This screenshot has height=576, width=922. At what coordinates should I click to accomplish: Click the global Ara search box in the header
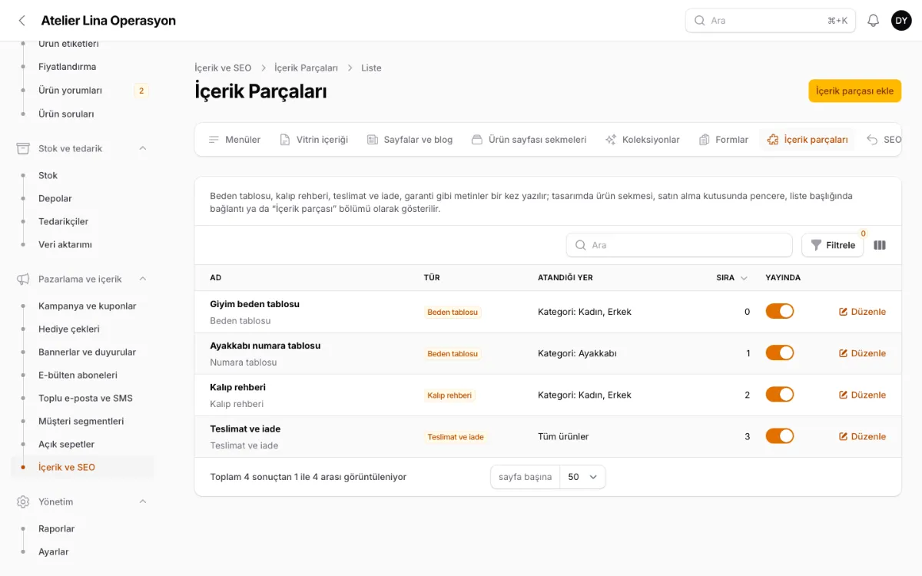tap(771, 21)
